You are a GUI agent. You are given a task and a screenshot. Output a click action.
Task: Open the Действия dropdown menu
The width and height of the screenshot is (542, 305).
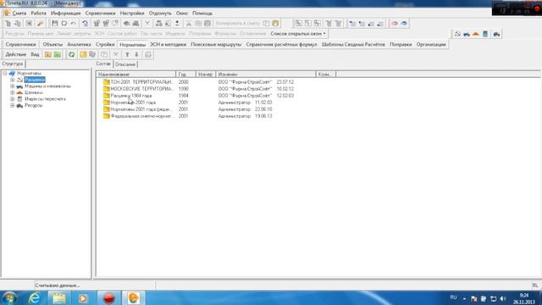coord(16,54)
